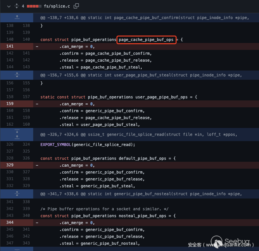
Task: Click default_pipe_buf_ops identifier
Action: pyautogui.click(x=142, y=158)
